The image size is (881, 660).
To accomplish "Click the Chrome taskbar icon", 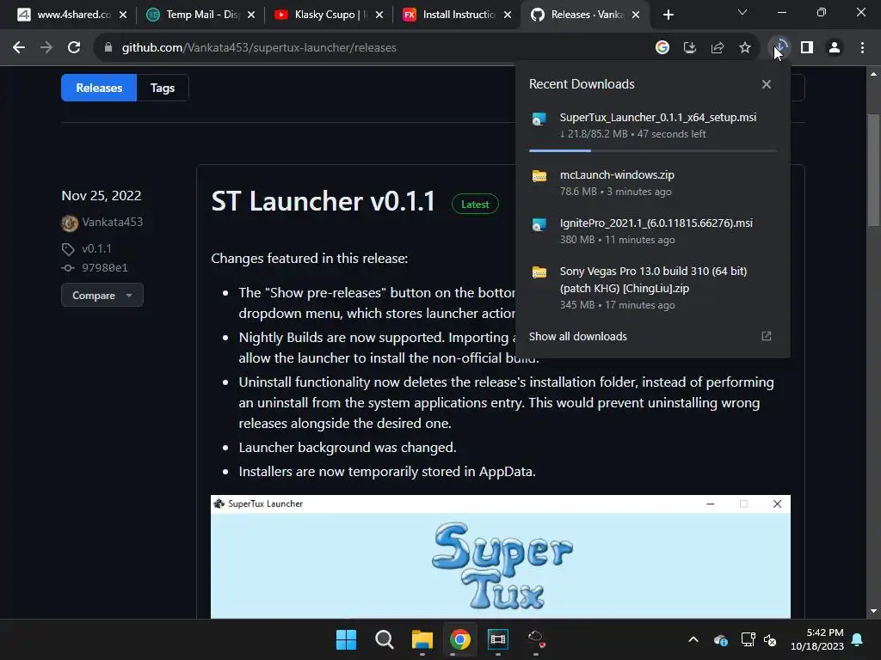I will coord(459,639).
